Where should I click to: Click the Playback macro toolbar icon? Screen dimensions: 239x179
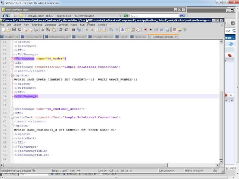156,30
